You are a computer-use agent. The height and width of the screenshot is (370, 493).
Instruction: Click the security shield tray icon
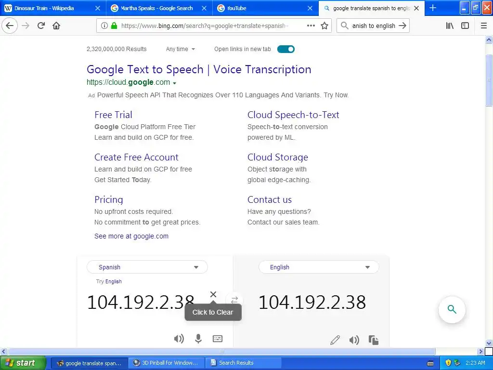448,363
